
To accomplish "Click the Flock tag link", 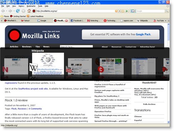I will 14,109.
